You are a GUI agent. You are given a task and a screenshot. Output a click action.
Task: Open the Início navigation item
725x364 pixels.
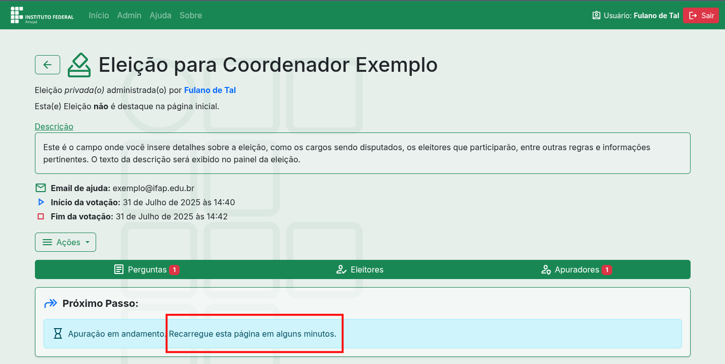coord(99,15)
